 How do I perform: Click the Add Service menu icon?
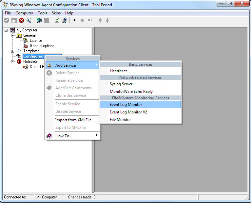[49, 65]
